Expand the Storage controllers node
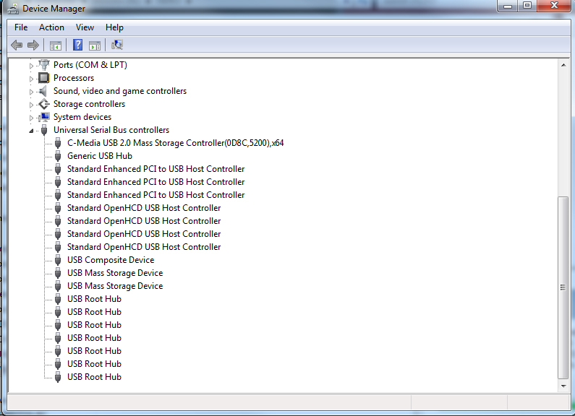 (x=31, y=105)
